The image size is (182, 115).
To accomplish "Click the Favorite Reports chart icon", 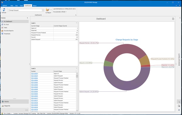I will click(2, 31).
